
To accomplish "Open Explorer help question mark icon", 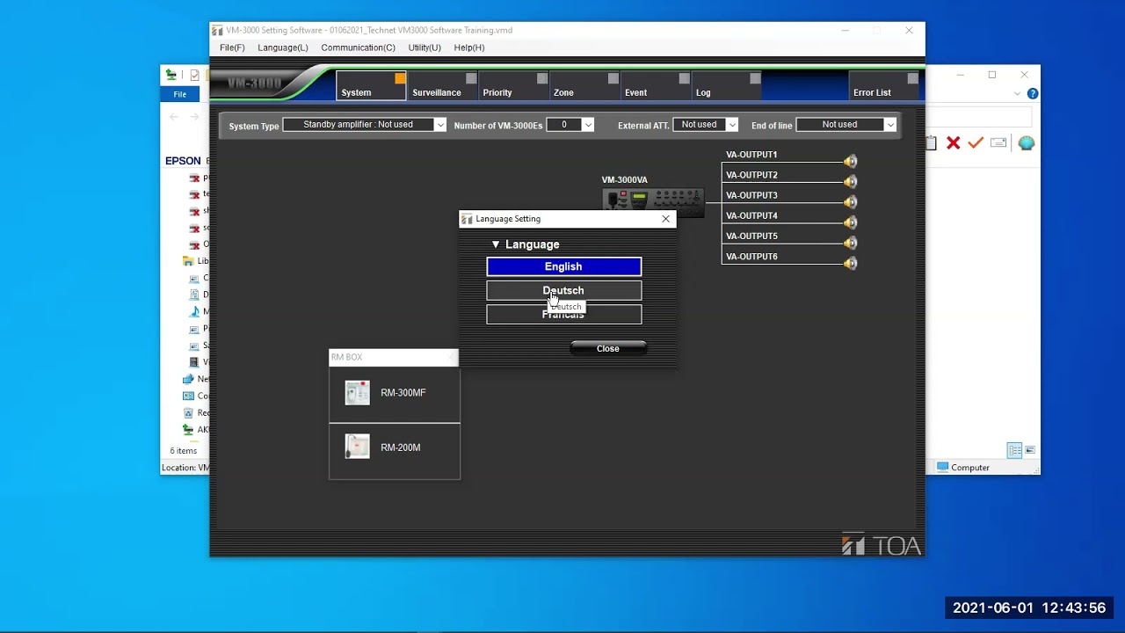I will tap(1033, 93).
